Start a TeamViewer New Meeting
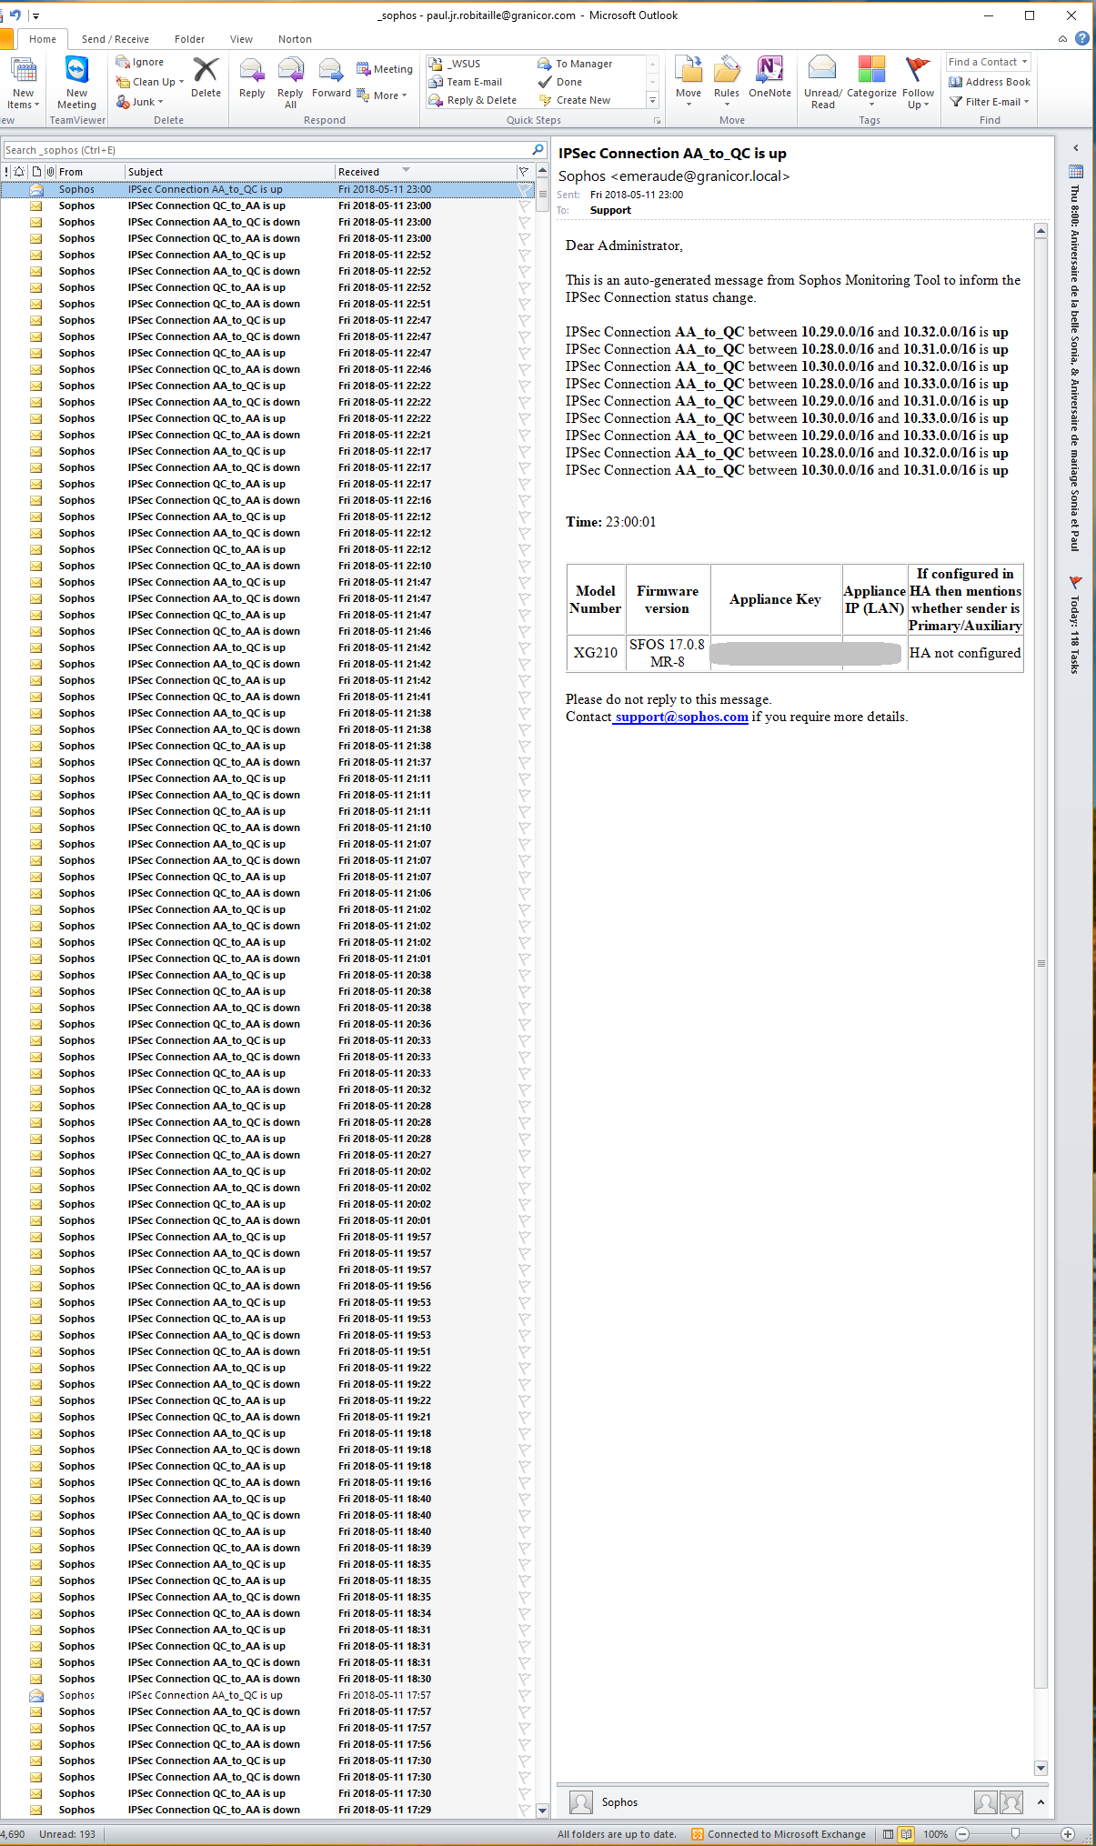The image size is (1096, 1846). pos(77,83)
